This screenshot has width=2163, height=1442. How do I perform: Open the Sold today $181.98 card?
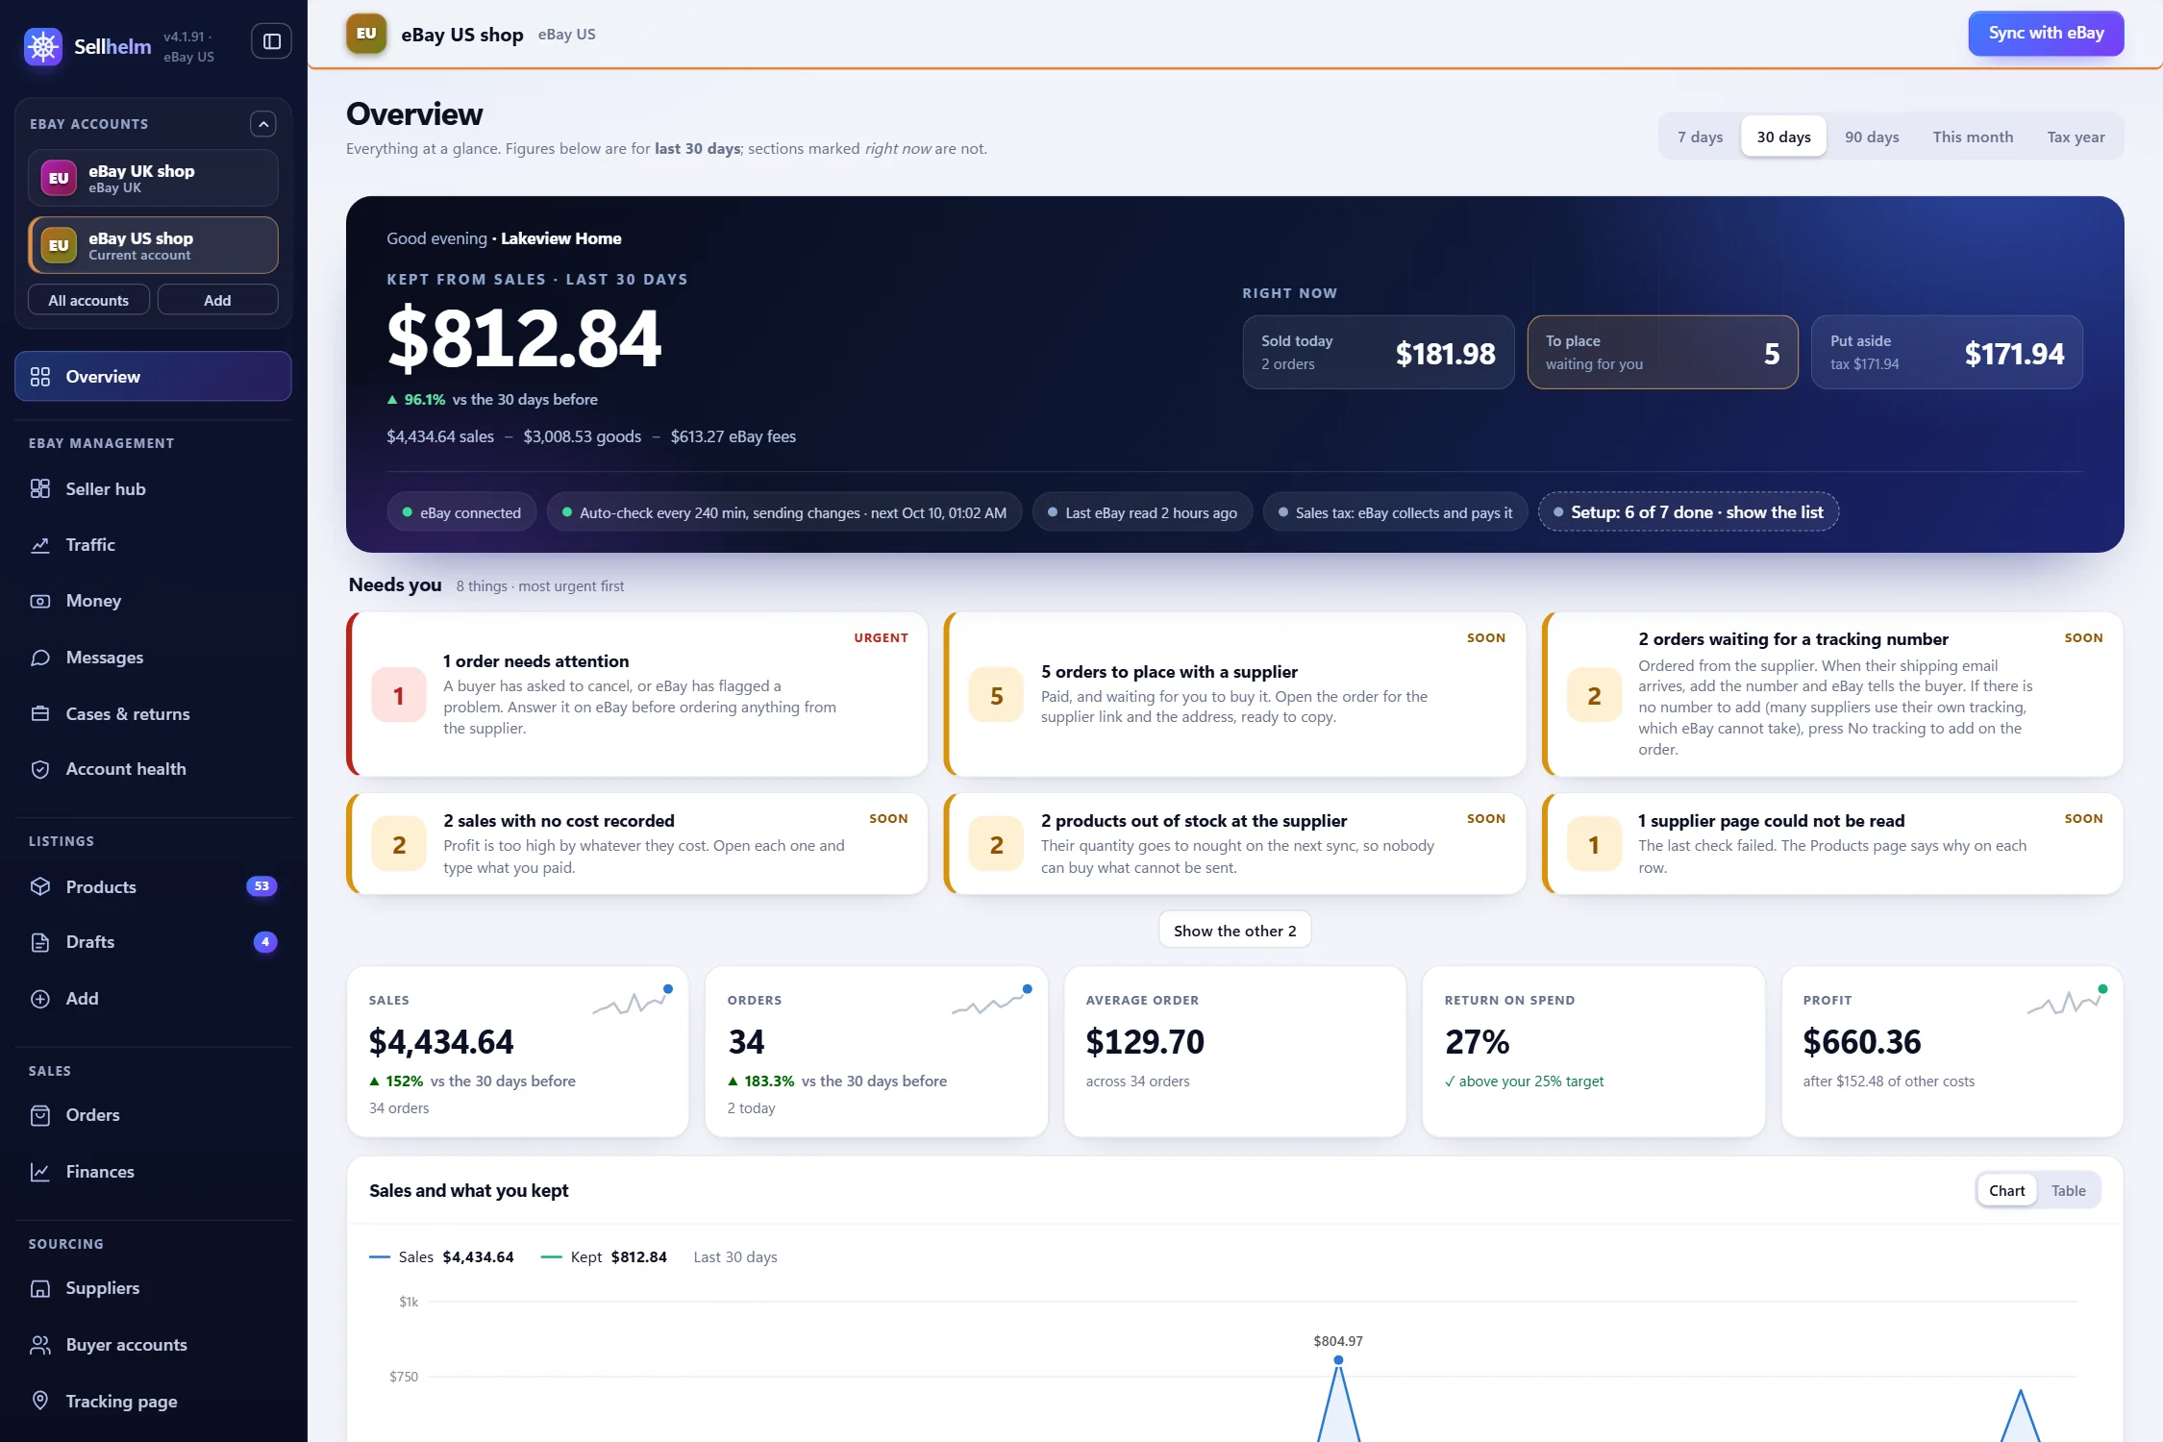tap(1379, 353)
